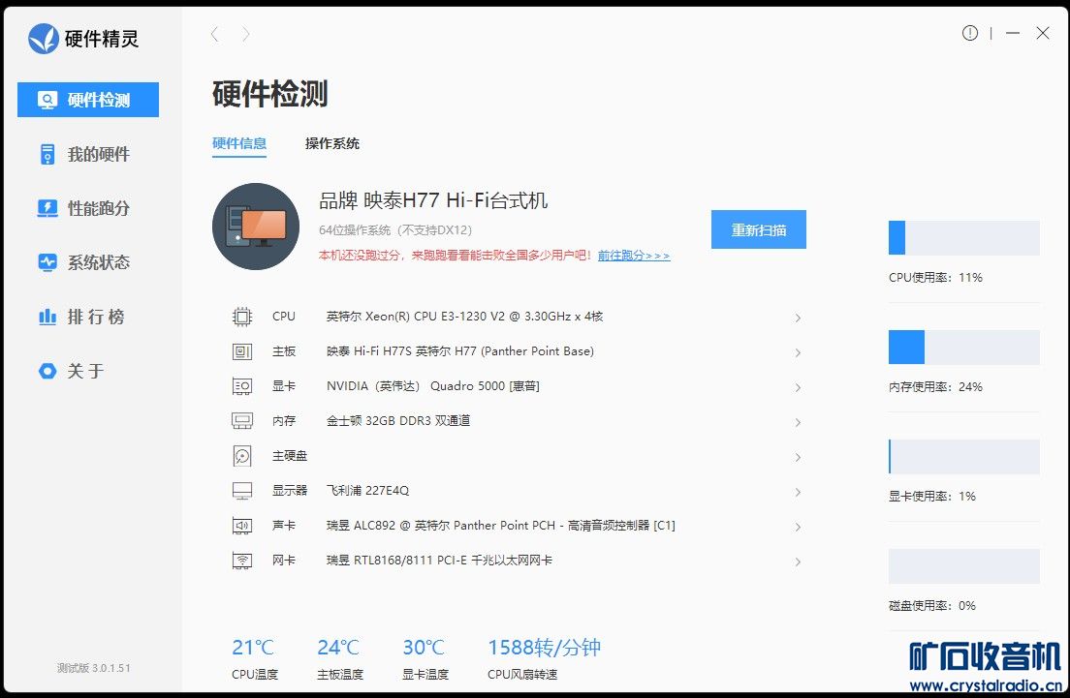Select the Xeon E3-1230 V2 CPU text
This screenshot has width=1070, height=698.
[464, 317]
